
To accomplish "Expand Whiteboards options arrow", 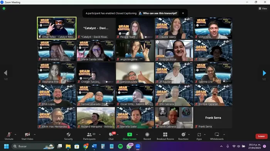I will [x=224, y=134].
